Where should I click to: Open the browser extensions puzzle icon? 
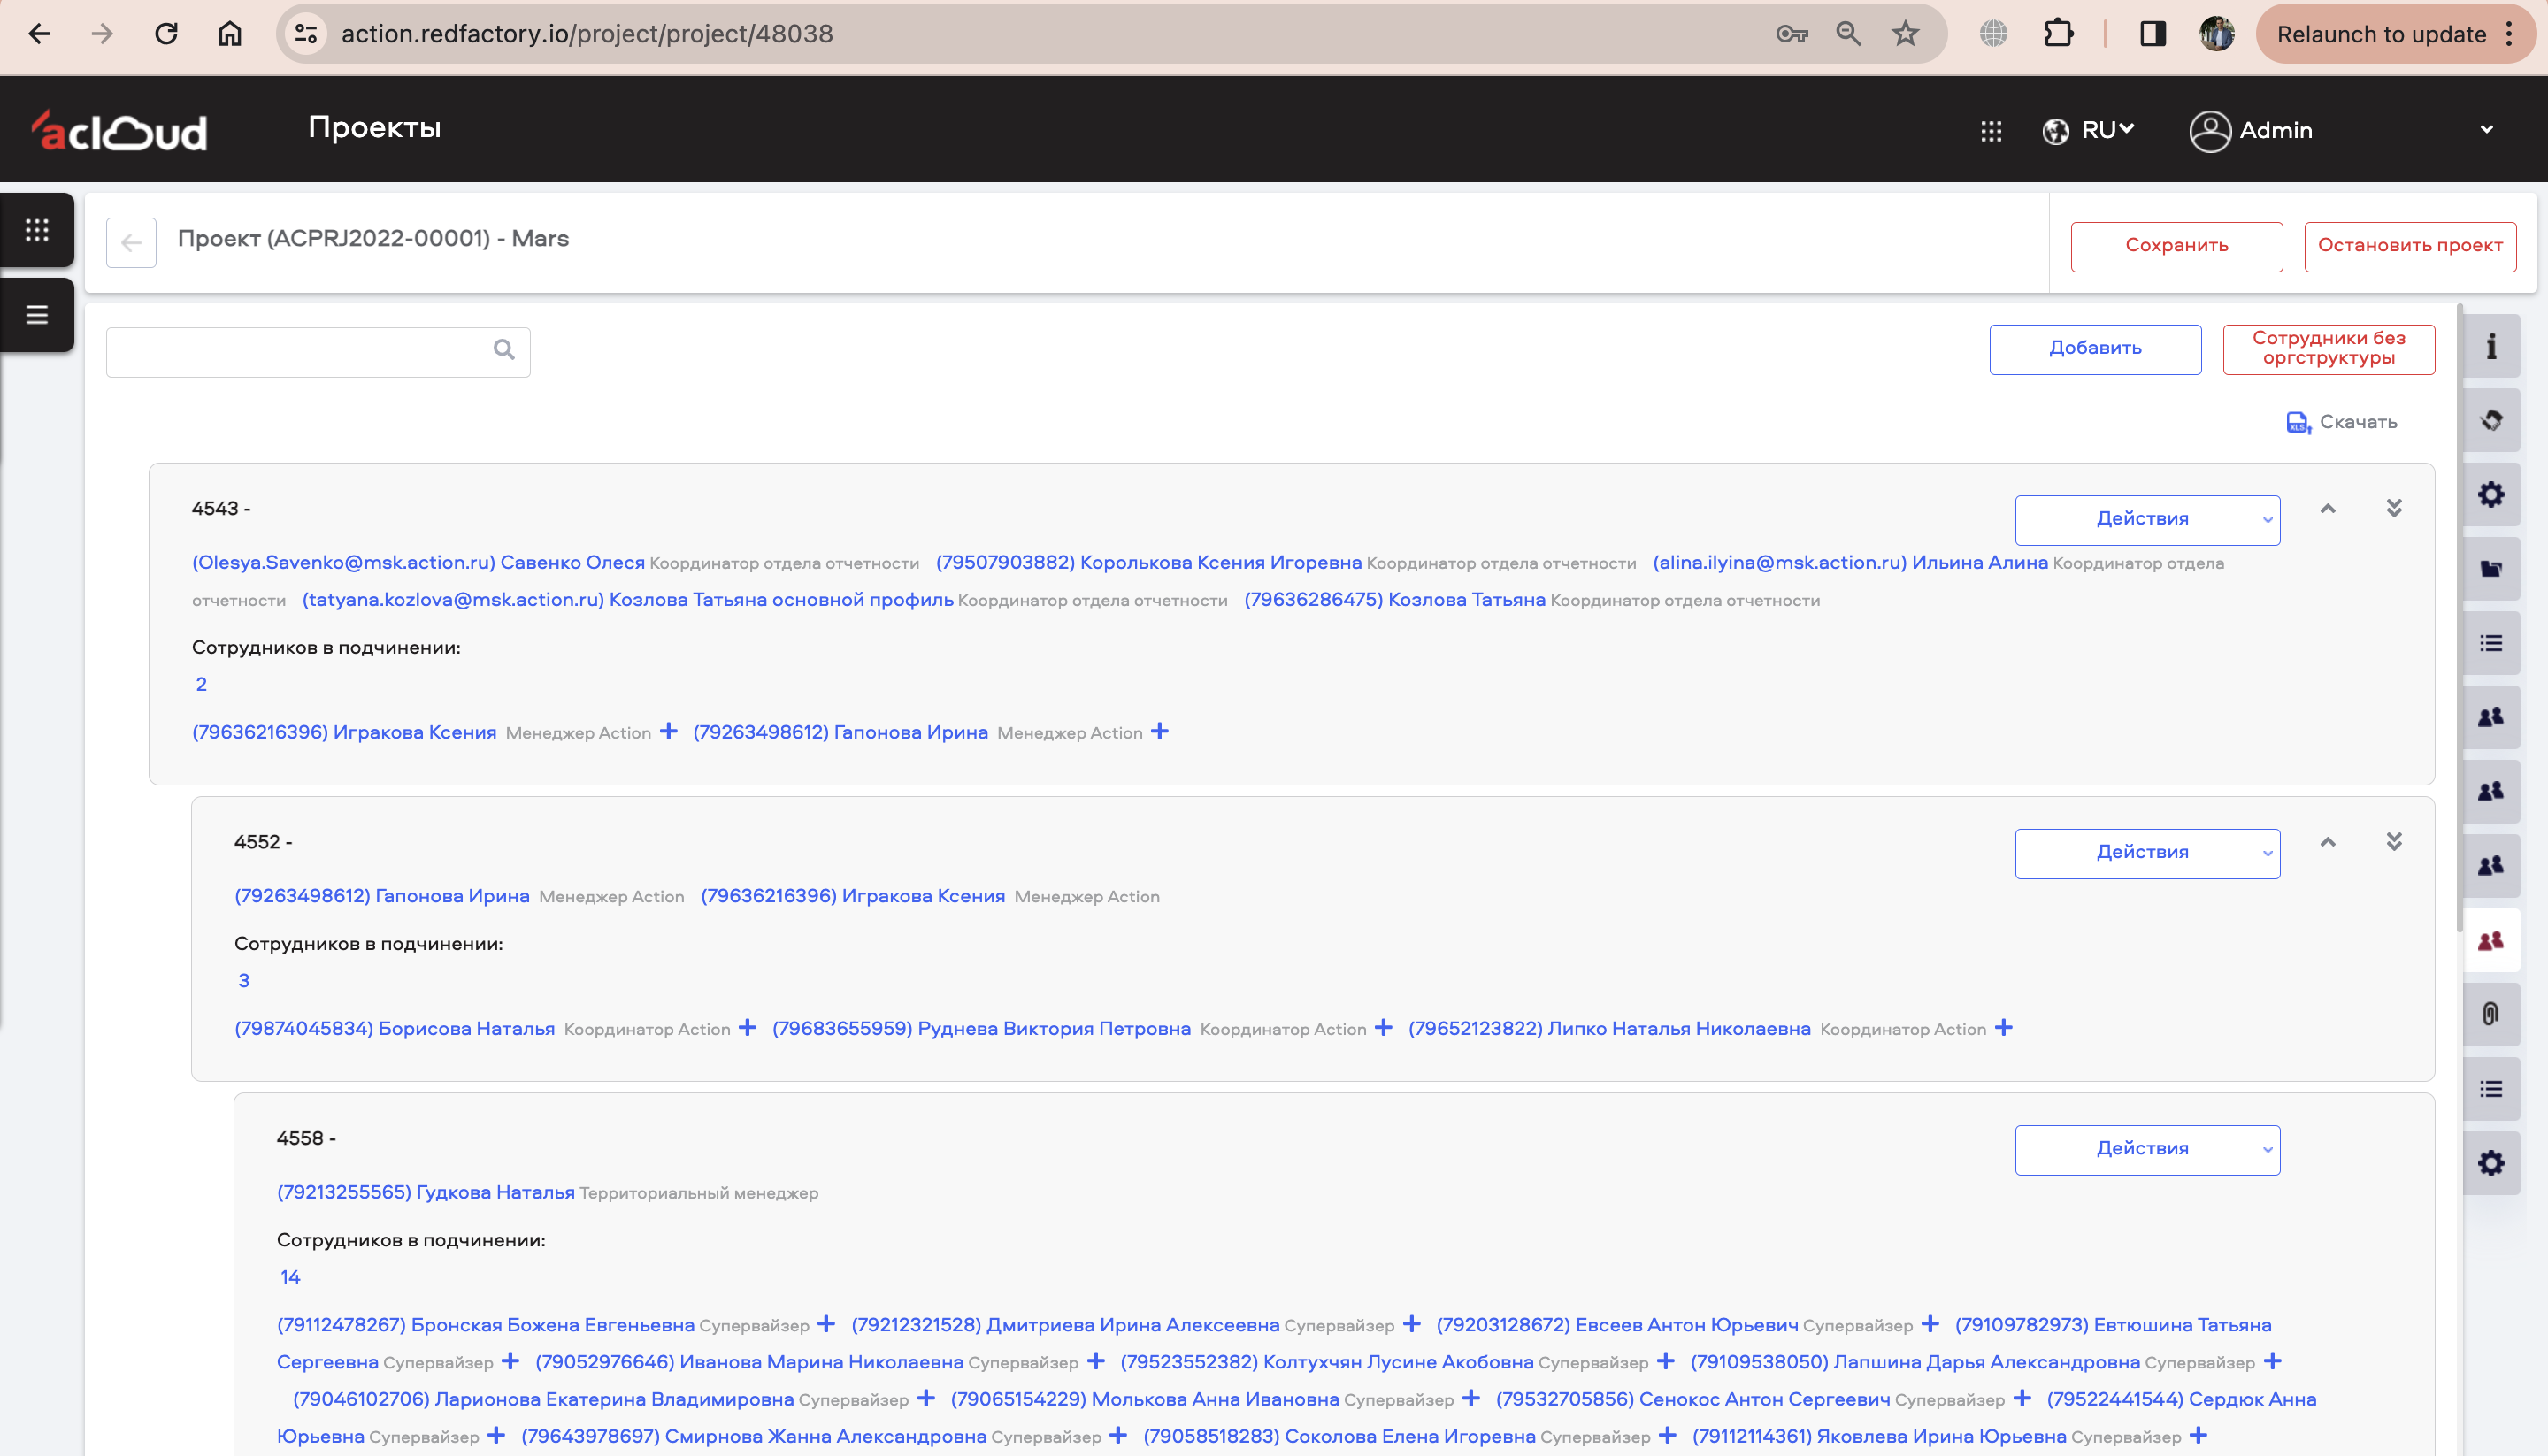coord(2059,34)
